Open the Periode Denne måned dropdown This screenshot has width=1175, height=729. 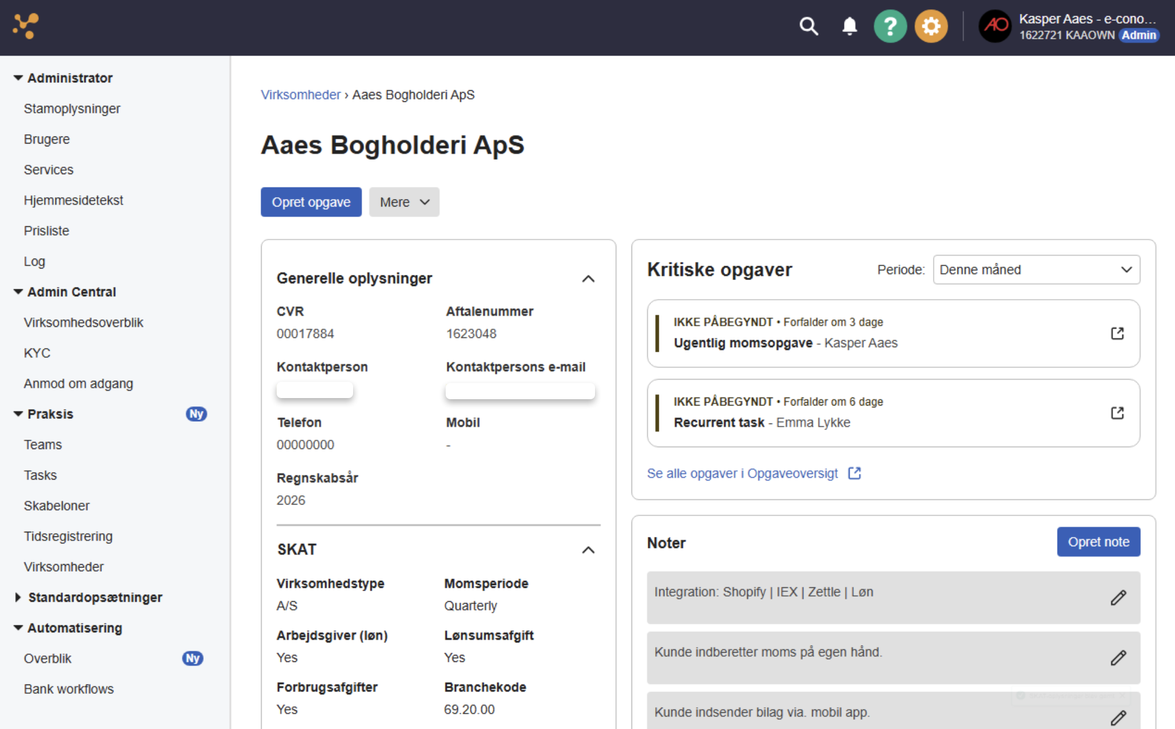click(x=1036, y=270)
